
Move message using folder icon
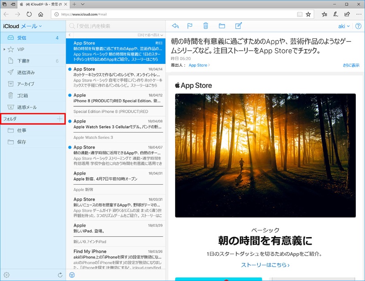tap(222, 26)
